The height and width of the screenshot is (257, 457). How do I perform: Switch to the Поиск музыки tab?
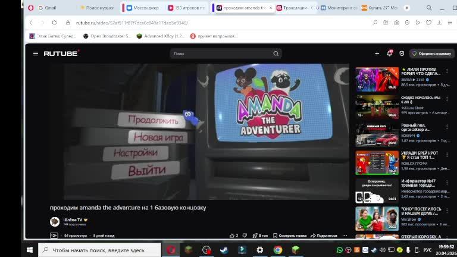click(x=98, y=8)
